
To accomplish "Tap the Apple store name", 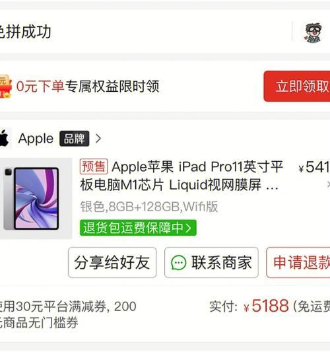I will coord(36,138).
